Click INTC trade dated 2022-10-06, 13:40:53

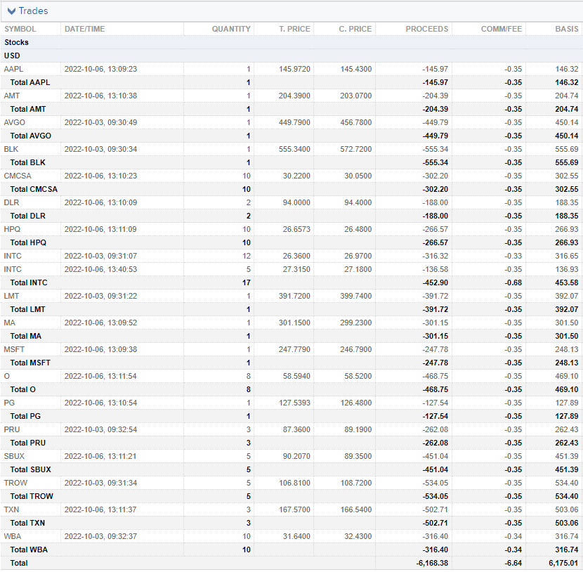pos(100,270)
